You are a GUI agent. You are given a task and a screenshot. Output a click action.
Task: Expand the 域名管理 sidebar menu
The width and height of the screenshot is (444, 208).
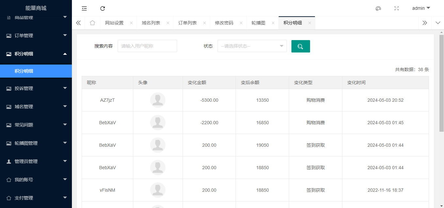tap(36, 107)
